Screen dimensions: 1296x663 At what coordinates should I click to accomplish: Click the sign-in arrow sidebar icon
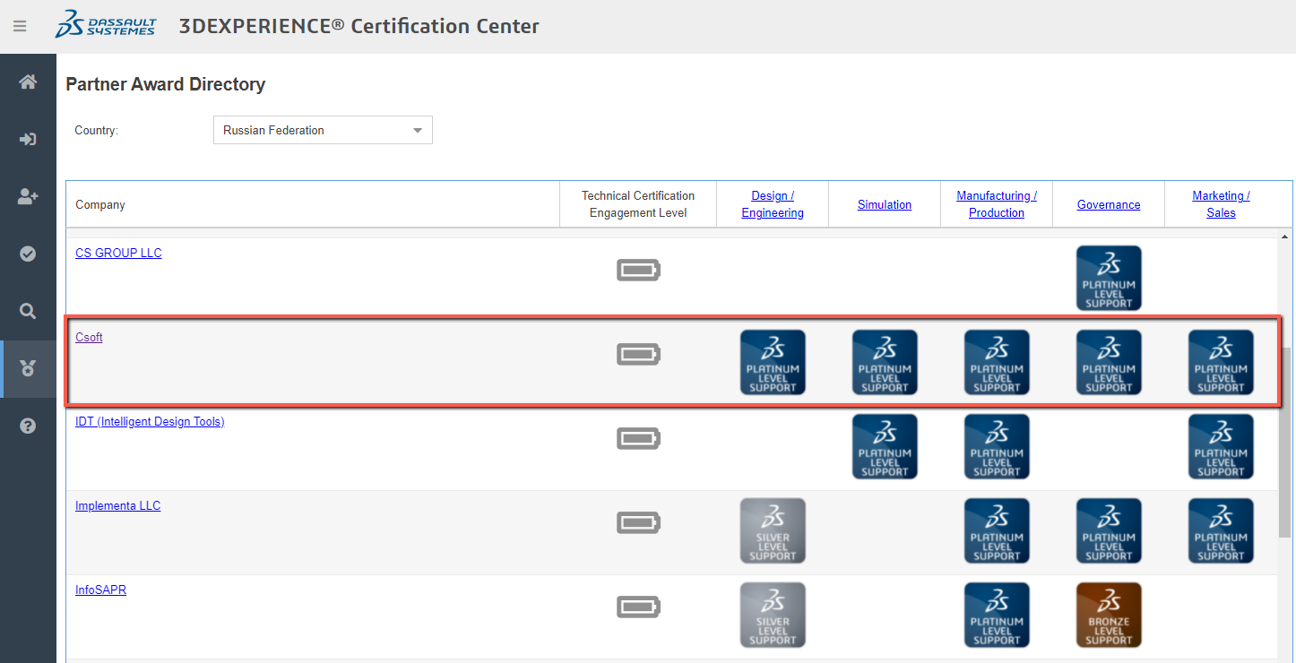point(28,139)
